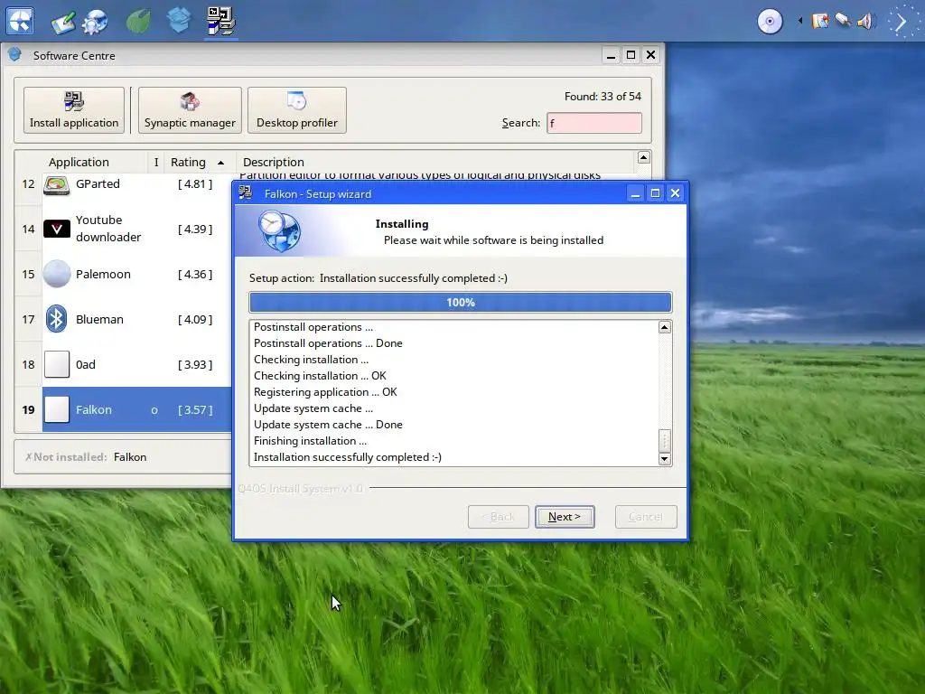Select the GParted icon in the list
The height and width of the screenshot is (694, 925).
coord(57,185)
